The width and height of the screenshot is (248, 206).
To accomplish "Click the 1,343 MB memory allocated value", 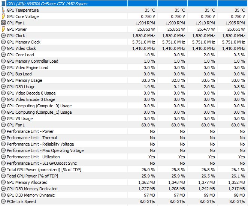I will click(x=176, y=182).
